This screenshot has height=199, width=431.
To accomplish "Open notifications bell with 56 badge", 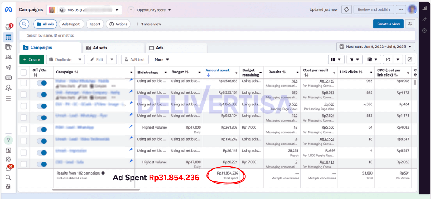I will click(8, 168).
